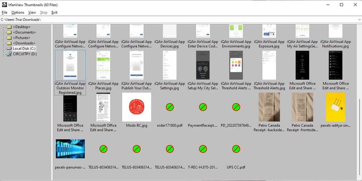Click the IrfanView app icon in title bar
Image resolution: width=362 pixels, height=181 pixels.
pyautogui.click(x=4, y=5)
